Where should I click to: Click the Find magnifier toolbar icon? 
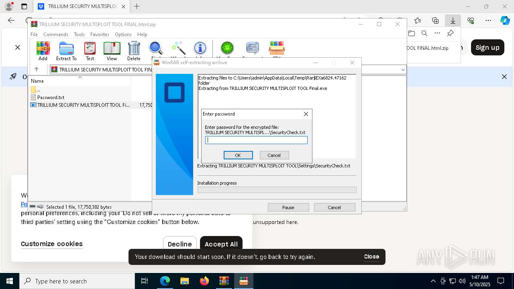tap(156, 49)
